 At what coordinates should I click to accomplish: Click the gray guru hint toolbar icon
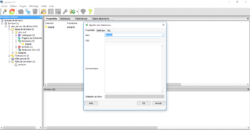[83, 12]
